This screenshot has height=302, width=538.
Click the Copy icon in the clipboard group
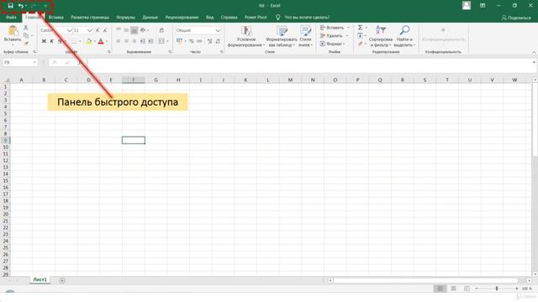pyautogui.click(x=26, y=35)
